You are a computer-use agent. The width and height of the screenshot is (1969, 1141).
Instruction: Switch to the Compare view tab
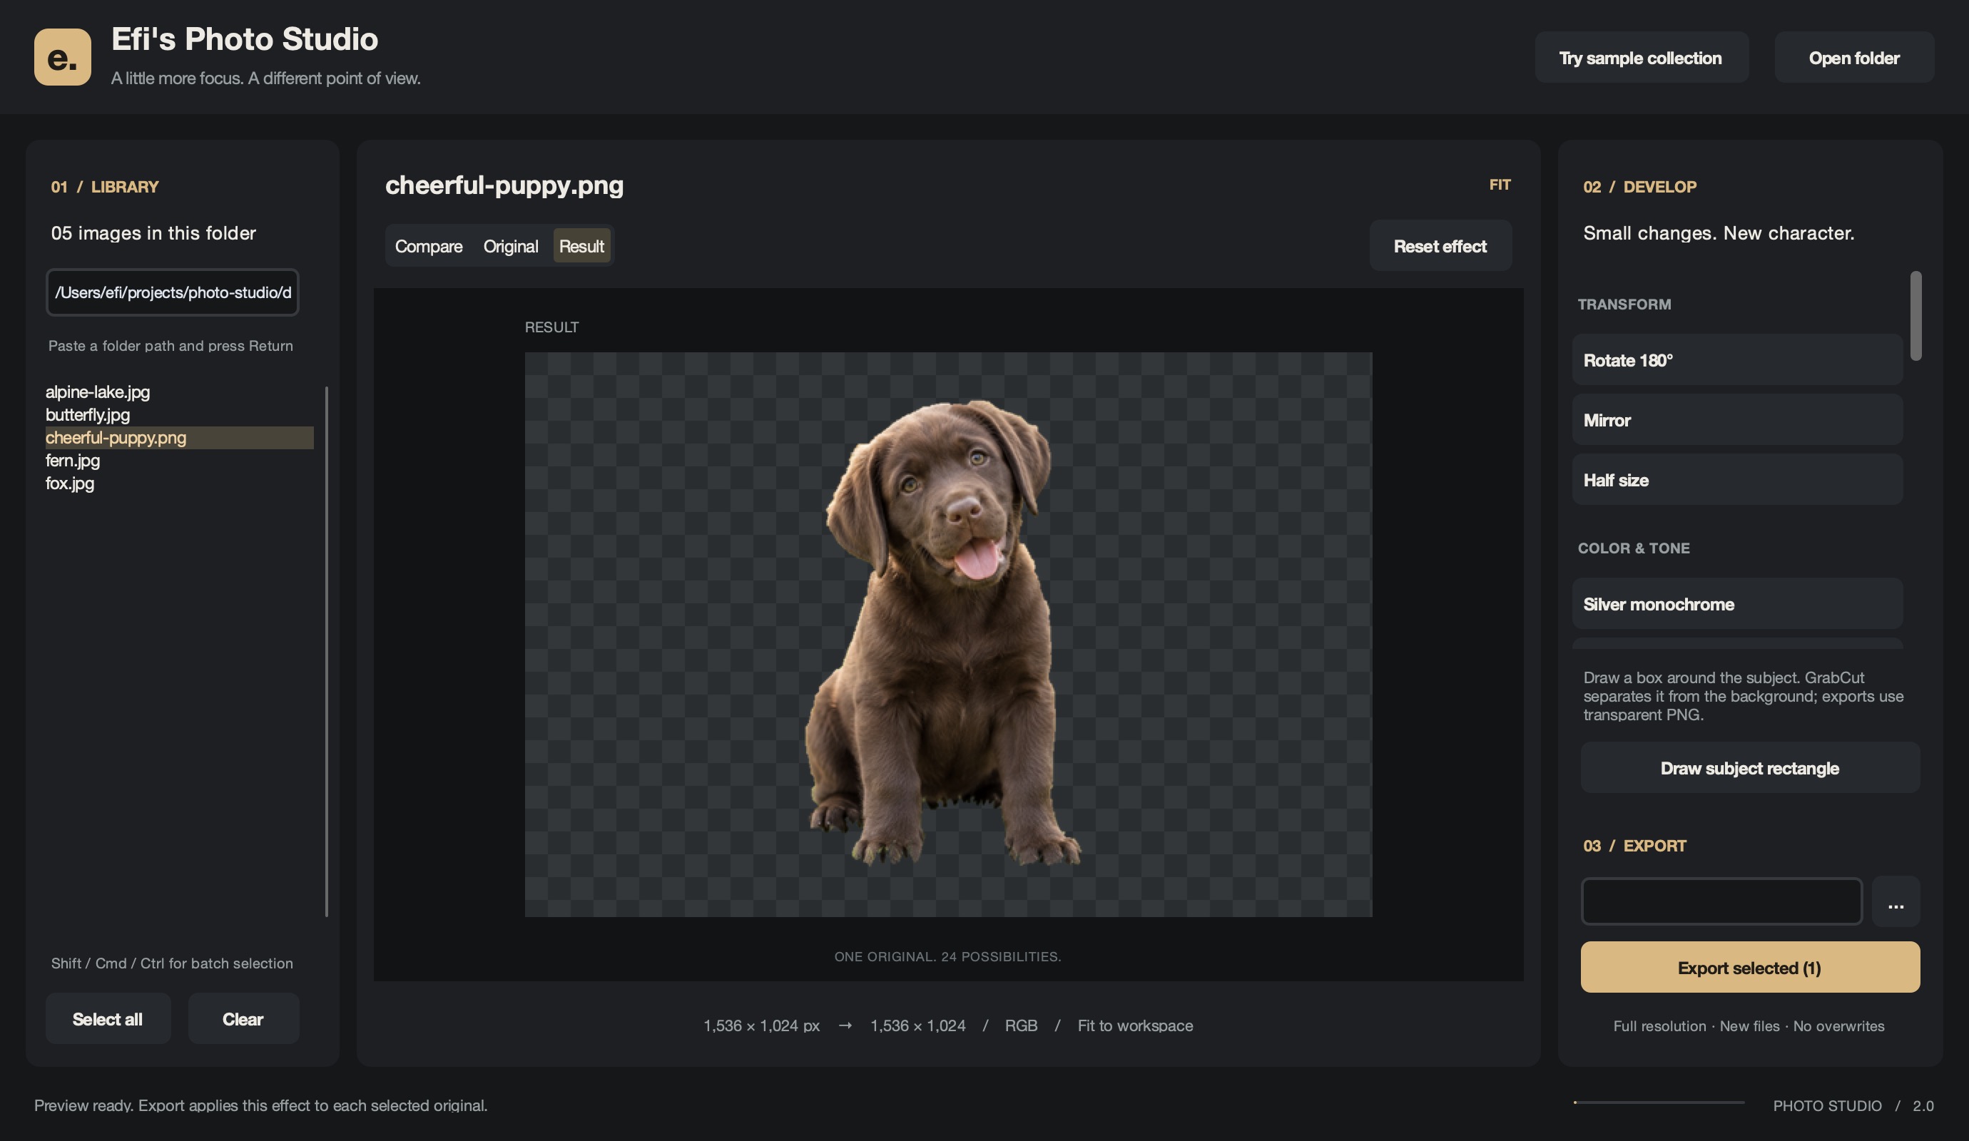[x=428, y=246]
